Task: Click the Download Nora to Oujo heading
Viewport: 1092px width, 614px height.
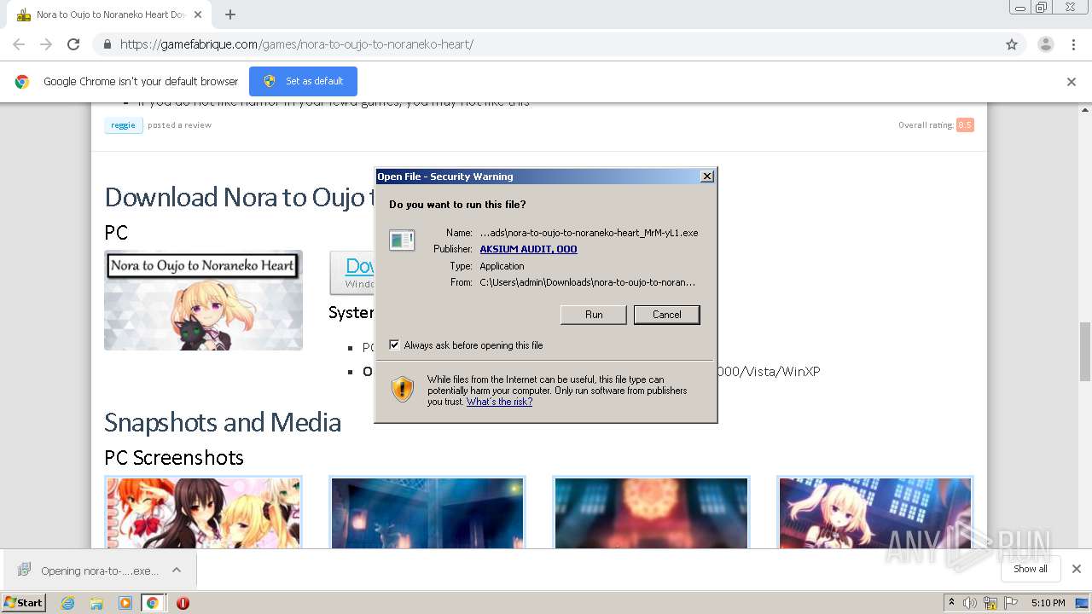Action: point(239,197)
